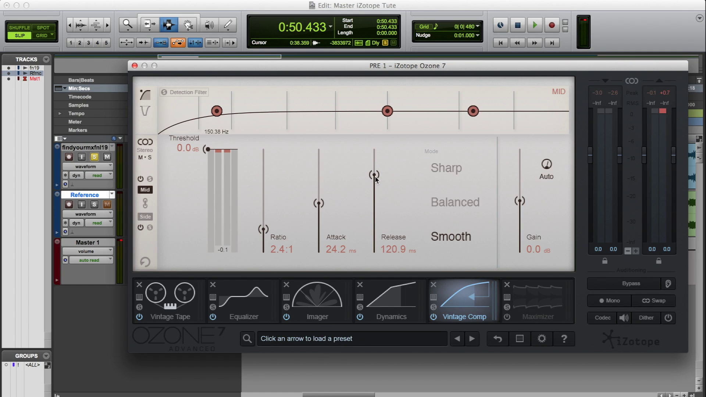Screen dimensions: 706x397
Task: Open Ozone options gear icon
Action: (542, 339)
